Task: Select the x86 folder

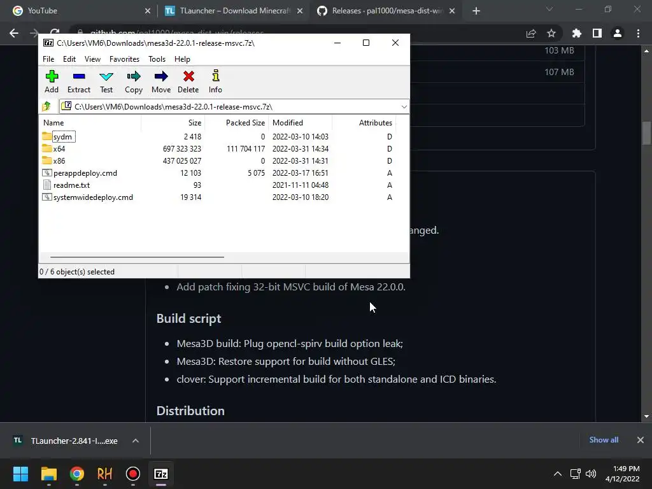Action: (53, 160)
